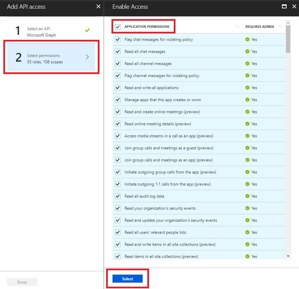Expand step 2 Select permissions via its chevron
Viewport: 299px width, 289px height.
[x=87, y=57]
